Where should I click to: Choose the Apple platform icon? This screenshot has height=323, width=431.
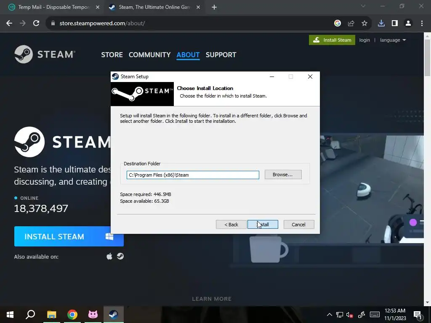109,257
